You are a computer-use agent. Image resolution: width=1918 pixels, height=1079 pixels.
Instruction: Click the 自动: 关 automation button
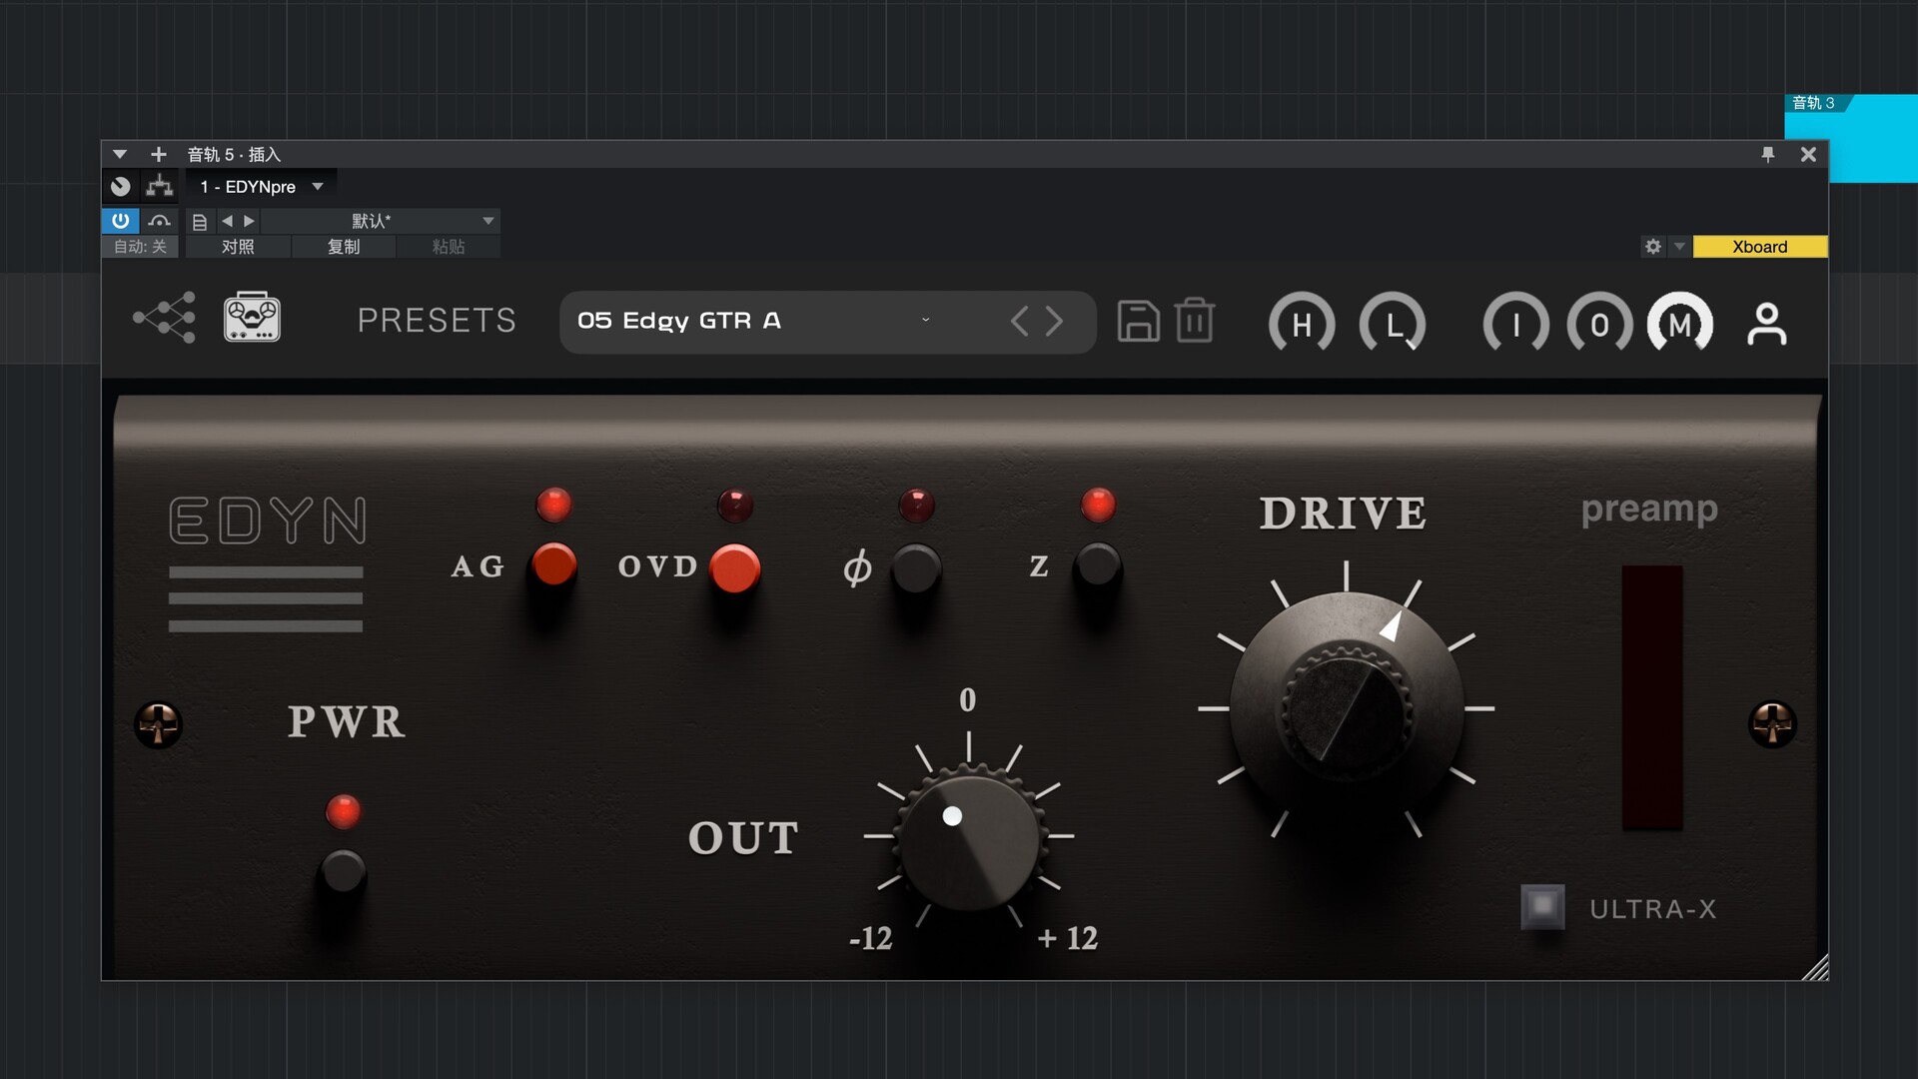click(140, 247)
